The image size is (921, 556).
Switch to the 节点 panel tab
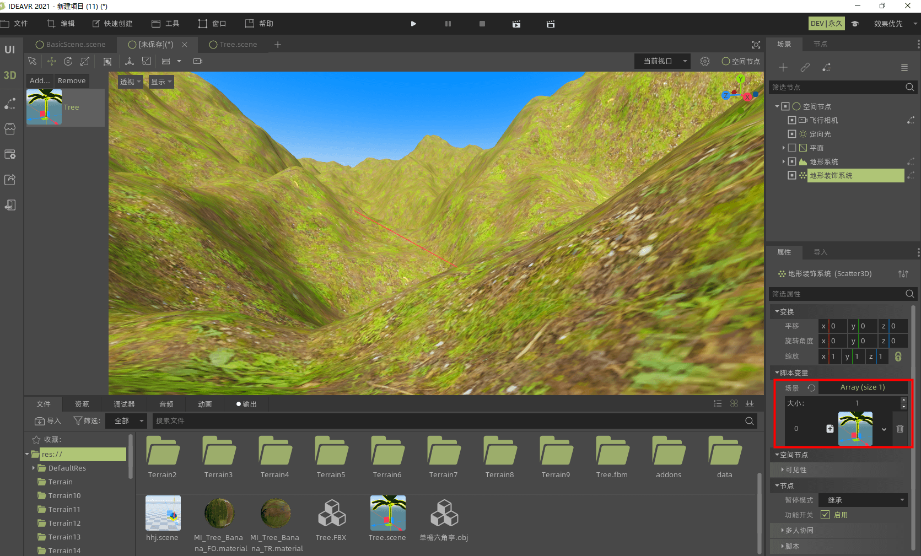coord(820,44)
